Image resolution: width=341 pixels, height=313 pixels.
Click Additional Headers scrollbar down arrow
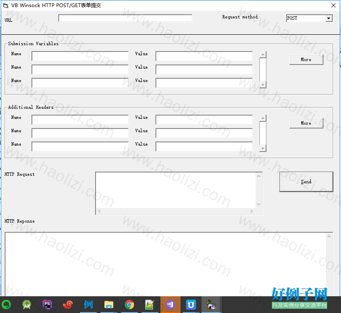point(263,149)
